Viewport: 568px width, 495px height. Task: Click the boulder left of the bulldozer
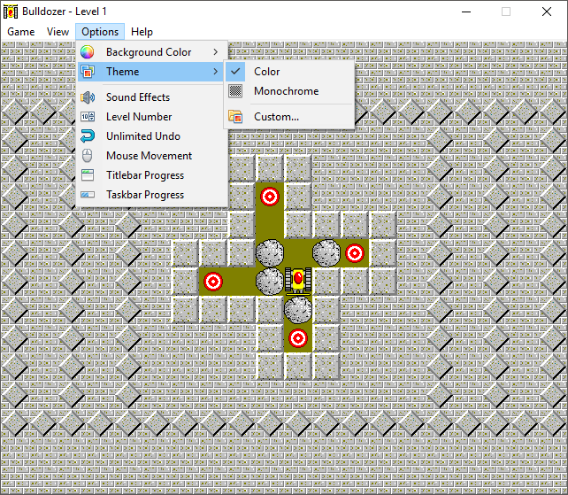pos(270,282)
